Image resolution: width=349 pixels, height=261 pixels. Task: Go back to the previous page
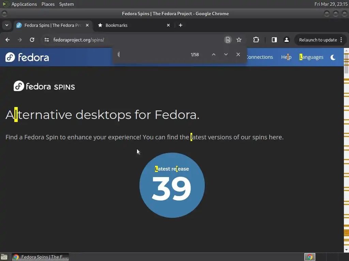[x=7, y=40]
